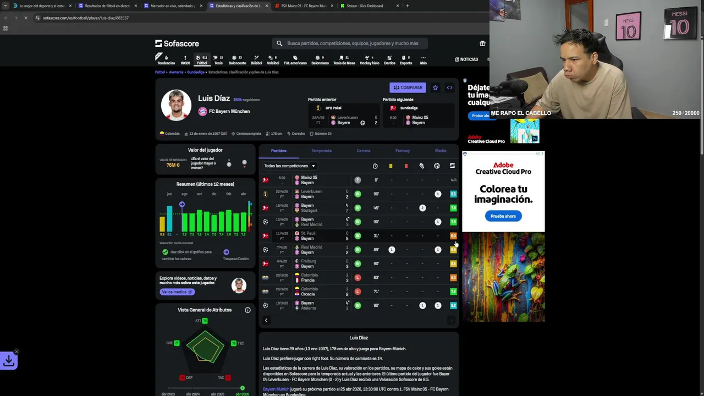The image size is (704, 396).
Task: Select the Esports icon
Action: [406, 59]
